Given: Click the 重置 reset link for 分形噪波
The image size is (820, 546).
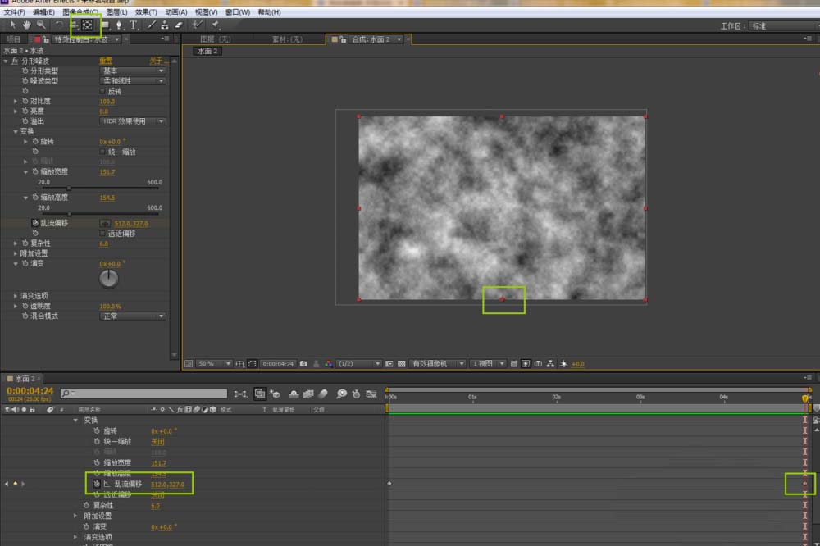Looking at the screenshot, I should [106, 61].
